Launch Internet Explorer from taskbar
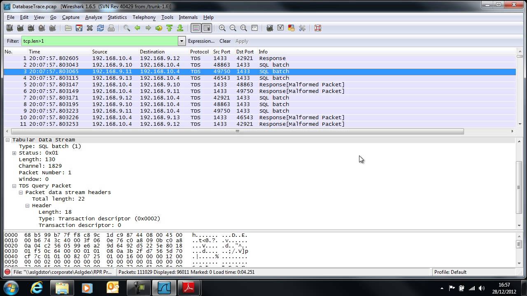 click(x=37, y=288)
